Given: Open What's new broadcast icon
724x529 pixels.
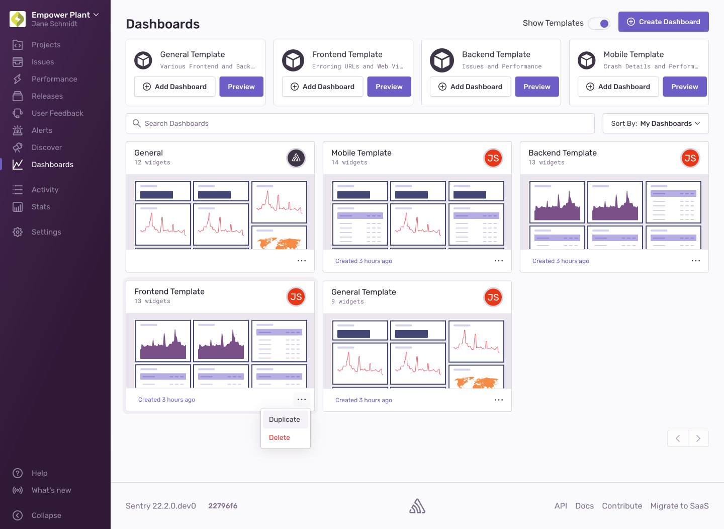Looking at the screenshot, I should click(18, 490).
